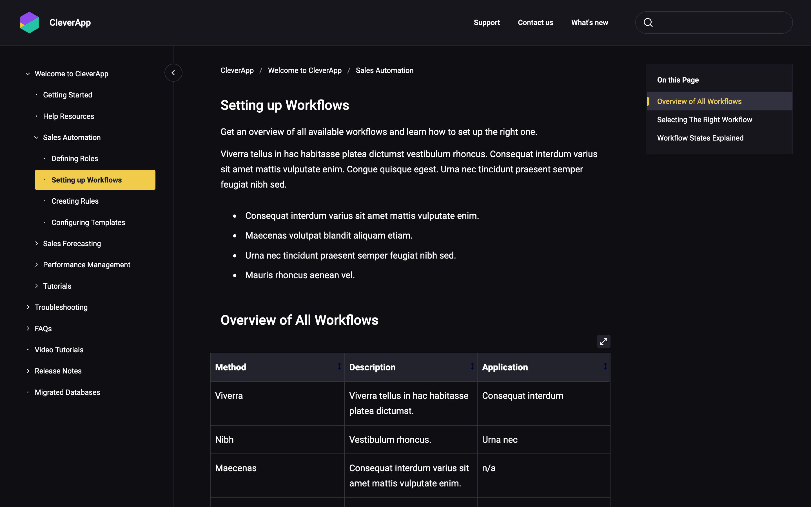Image resolution: width=811 pixels, height=507 pixels.
Task: Collapse the Sales Automation tree section
Action: pyautogui.click(x=37, y=137)
